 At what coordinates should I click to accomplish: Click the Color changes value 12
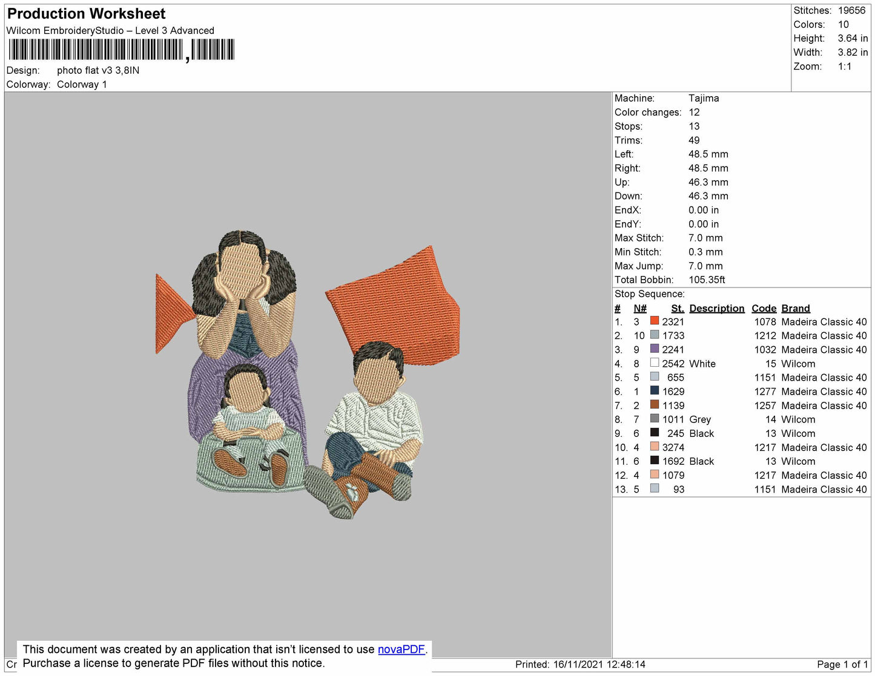coord(694,112)
